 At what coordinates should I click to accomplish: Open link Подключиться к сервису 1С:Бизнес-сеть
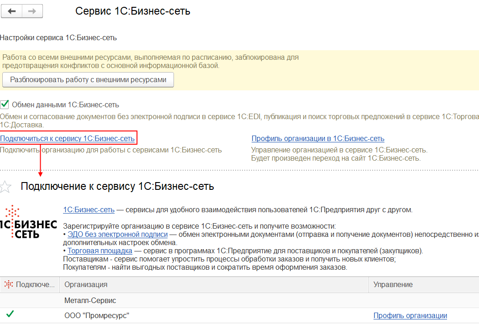[68, 138]
